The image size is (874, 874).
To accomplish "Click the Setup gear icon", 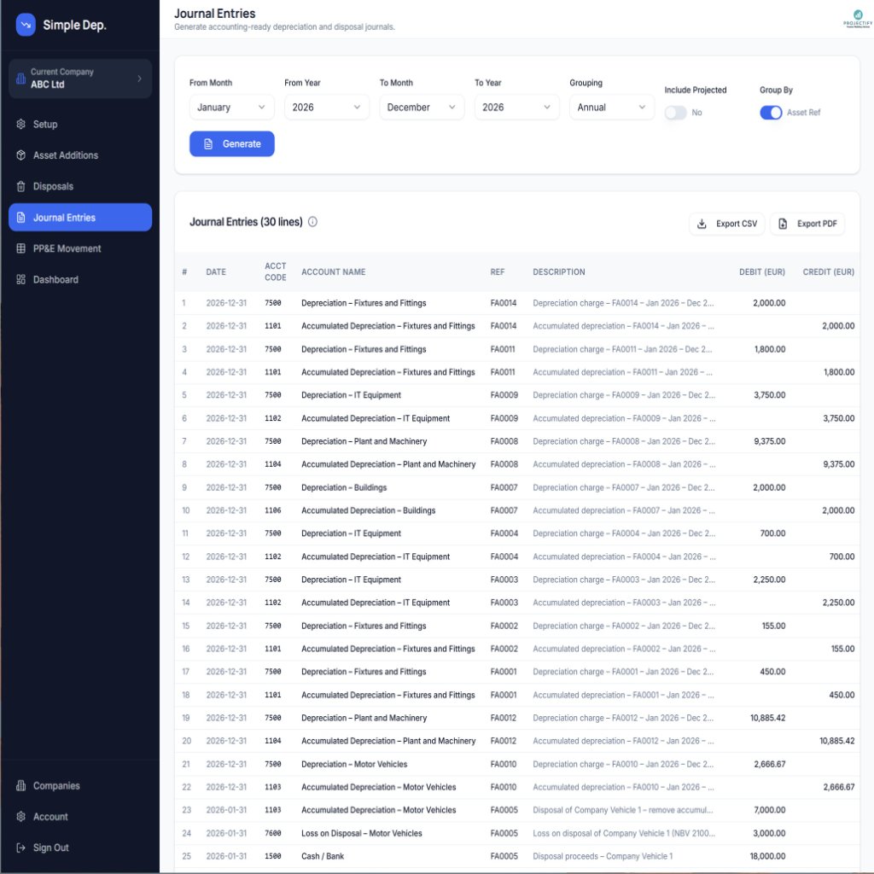I will [x=20, y=125].
